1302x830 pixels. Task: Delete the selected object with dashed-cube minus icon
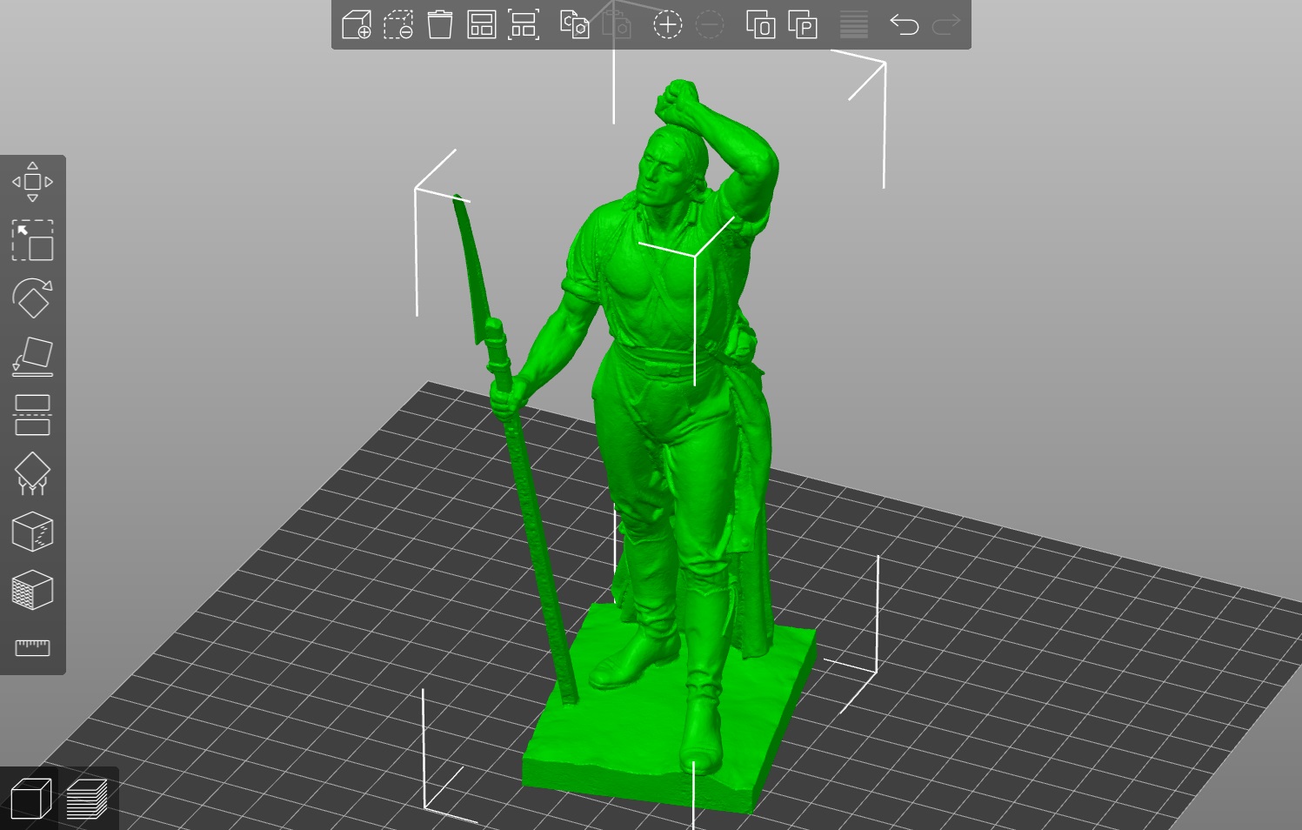coord(398,24)
